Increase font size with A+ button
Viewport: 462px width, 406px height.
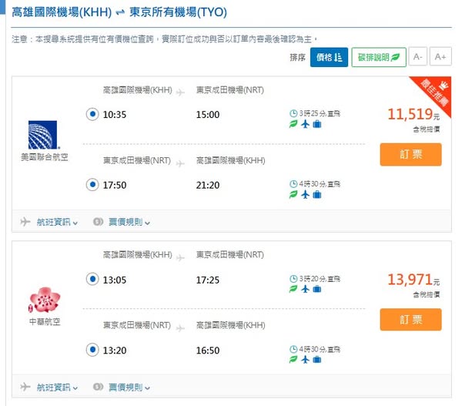(x=440, y=57)
